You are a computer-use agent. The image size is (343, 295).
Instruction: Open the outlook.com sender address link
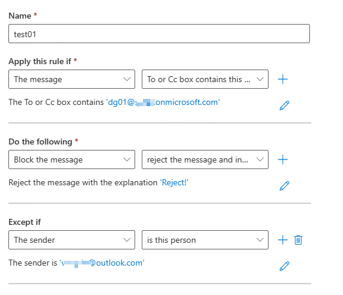pyautogui.click(x=102, y=263)
